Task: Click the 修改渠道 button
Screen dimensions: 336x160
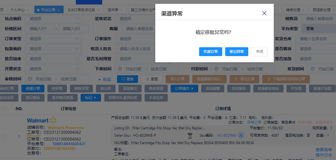Action: click(156, 89)
